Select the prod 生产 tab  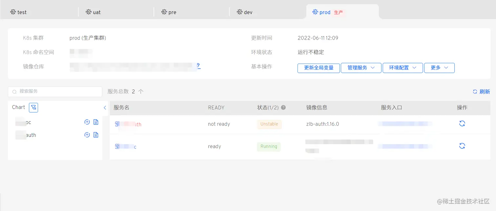(x=342, y=12)
